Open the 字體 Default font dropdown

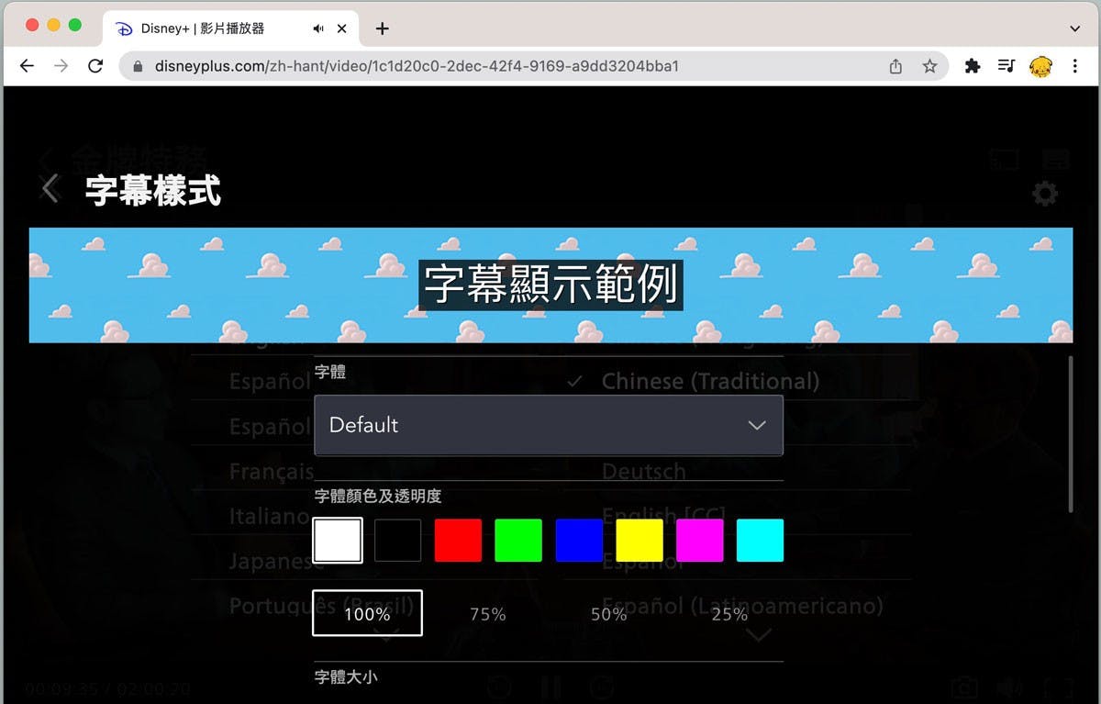pos(549,425)
